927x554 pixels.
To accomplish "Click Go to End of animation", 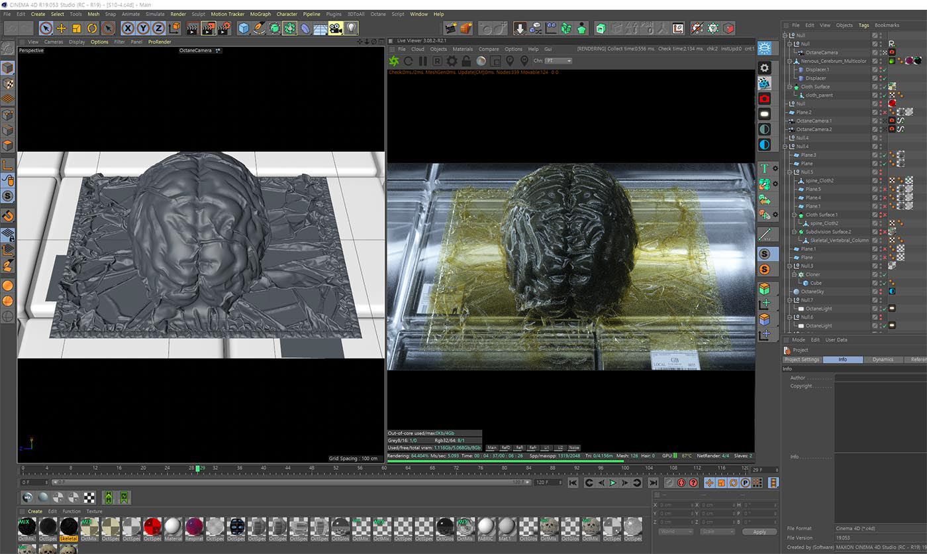I will (653, 483).
